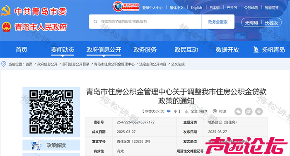Screen dimensions: 290x156
Task: Switch language to 日本语
Action: [x=215, y=7]
